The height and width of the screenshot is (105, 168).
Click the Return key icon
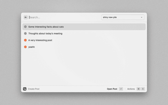(x=121, y=89)
